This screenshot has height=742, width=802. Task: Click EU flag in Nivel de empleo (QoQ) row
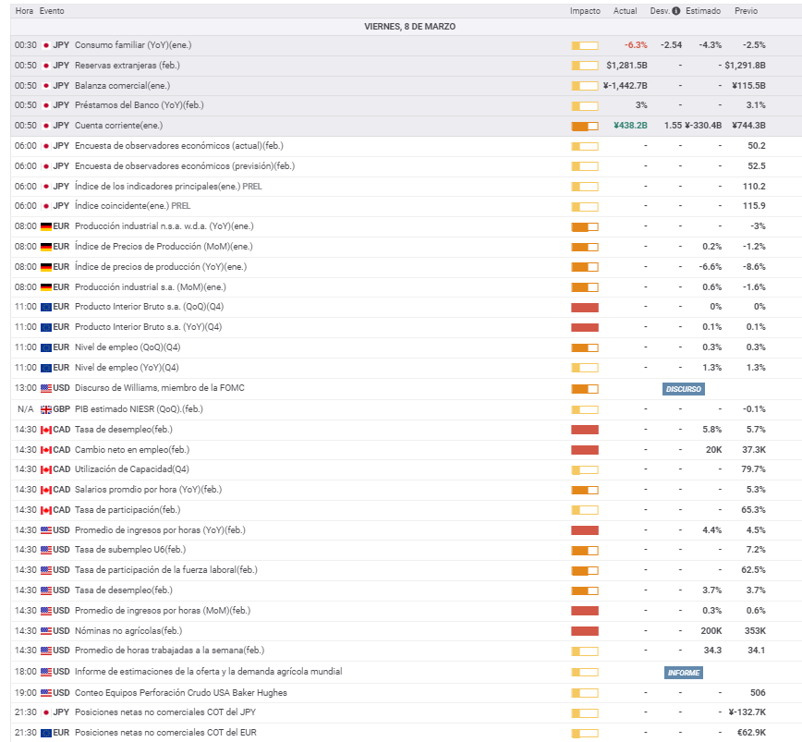pos(46,347)
